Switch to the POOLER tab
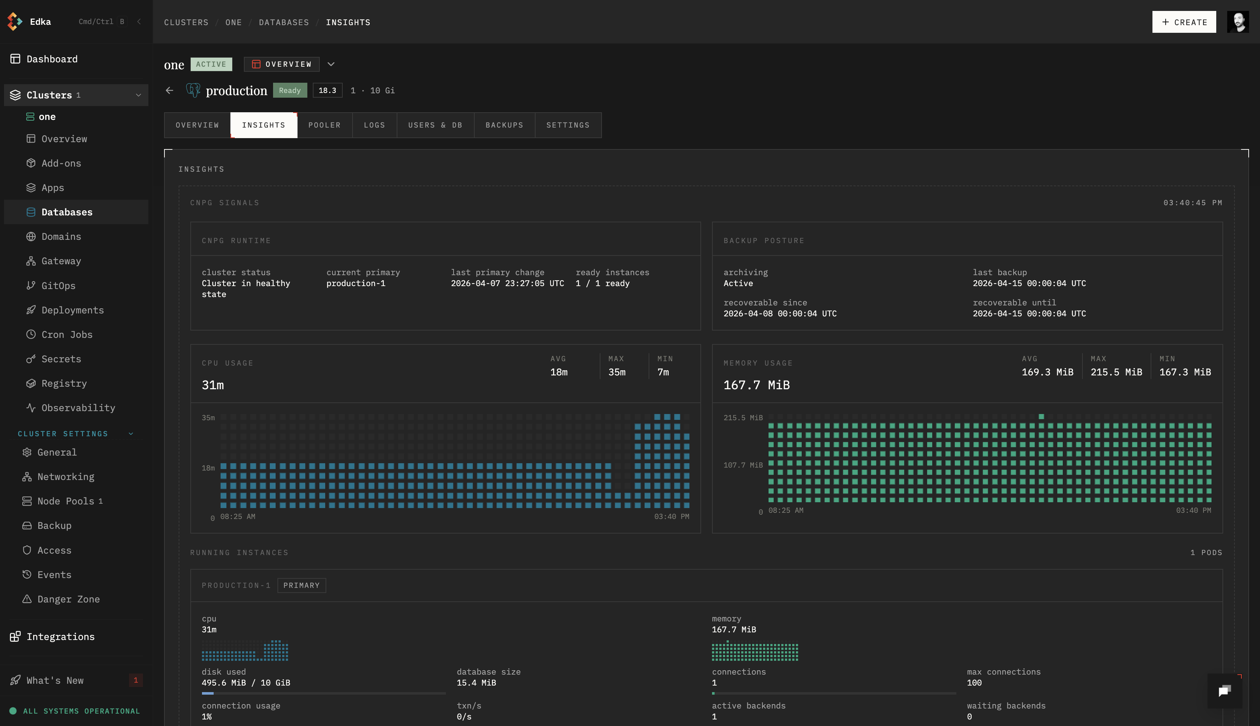The width and height of the screenshot is (1260, 726). [324, 125]
